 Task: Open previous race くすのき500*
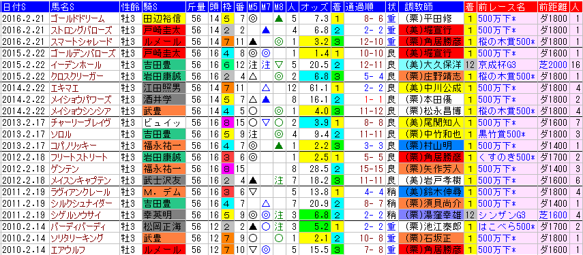(507, 158)
